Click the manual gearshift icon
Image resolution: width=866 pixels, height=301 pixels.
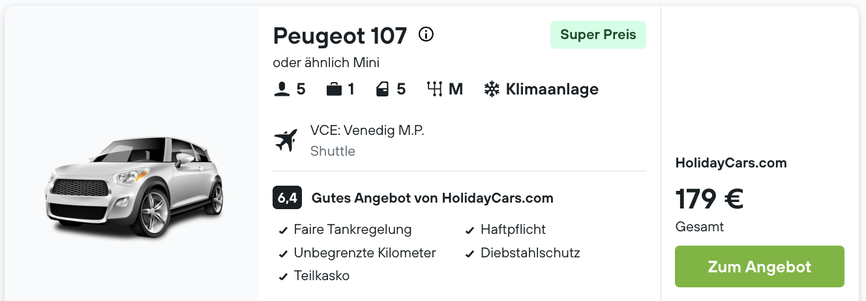click(x=434, y=89)
